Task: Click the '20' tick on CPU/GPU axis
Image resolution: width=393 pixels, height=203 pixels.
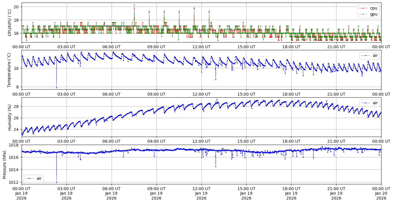Action: [16, 7]
